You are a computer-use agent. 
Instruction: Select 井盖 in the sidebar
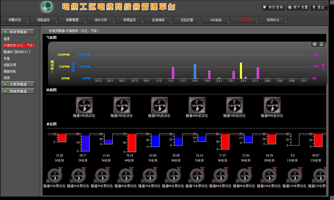7,58
